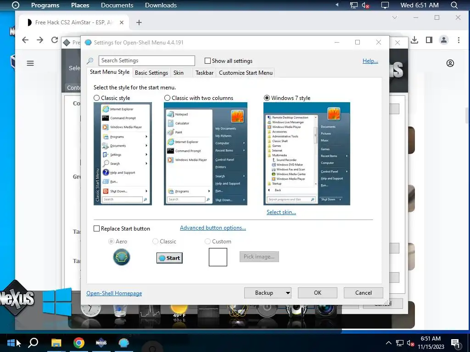Open Google Chrome from the taskbar
470x352 pixels.
(x=79, y=343)
